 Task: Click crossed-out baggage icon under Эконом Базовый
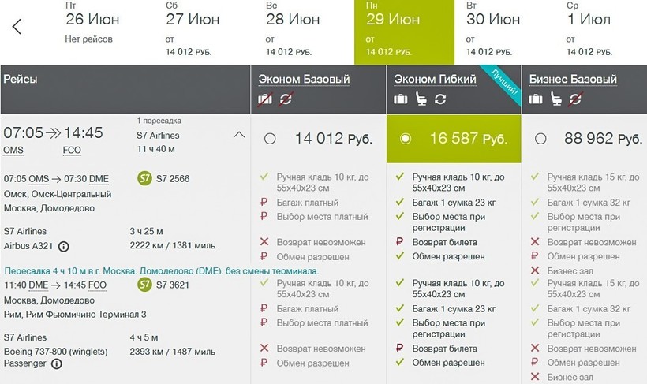(x=266, y=99)
